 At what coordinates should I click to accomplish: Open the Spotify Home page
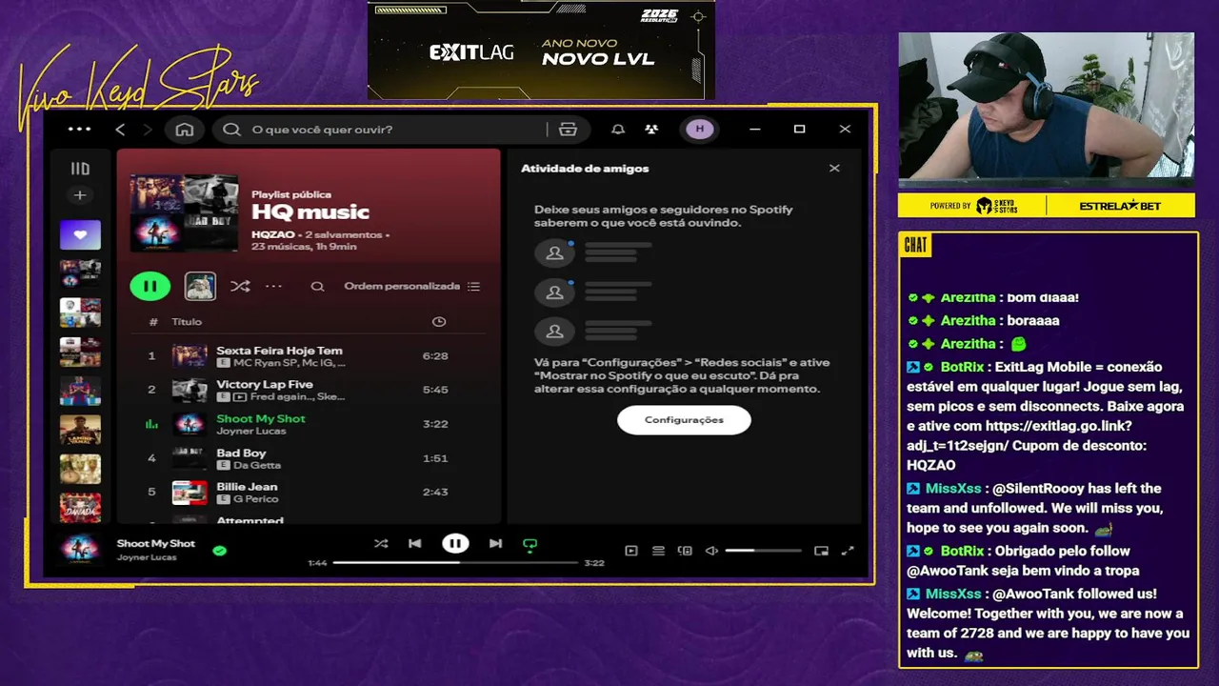[x=185, y=130]
